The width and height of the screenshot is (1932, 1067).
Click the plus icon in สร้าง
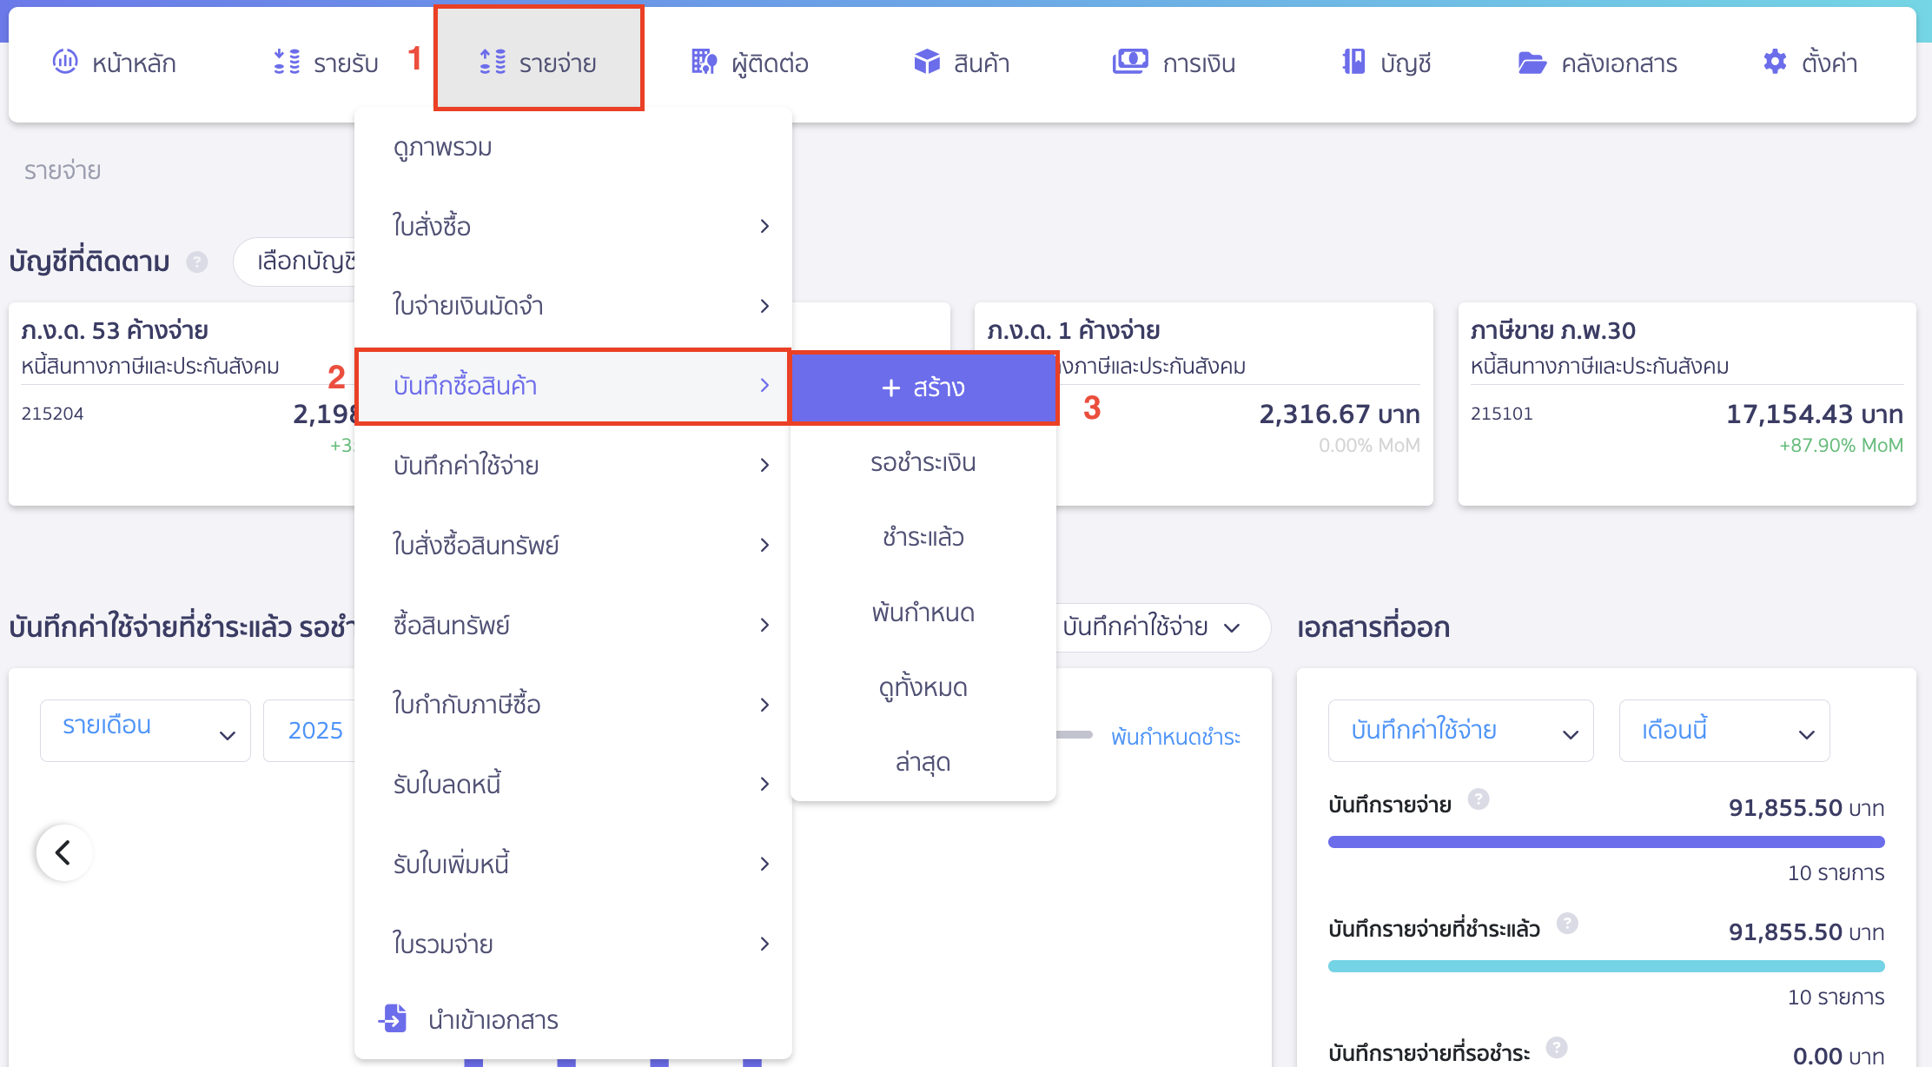(890, 388)
